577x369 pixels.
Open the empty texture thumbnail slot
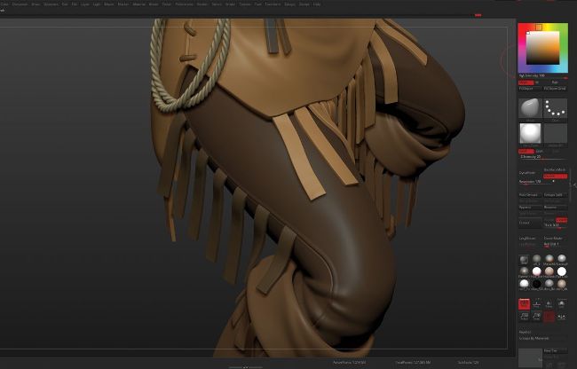(x=556, y=134)
